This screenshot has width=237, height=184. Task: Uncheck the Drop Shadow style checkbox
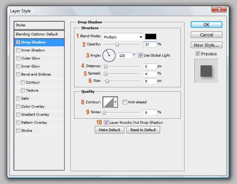coord(18,42)
